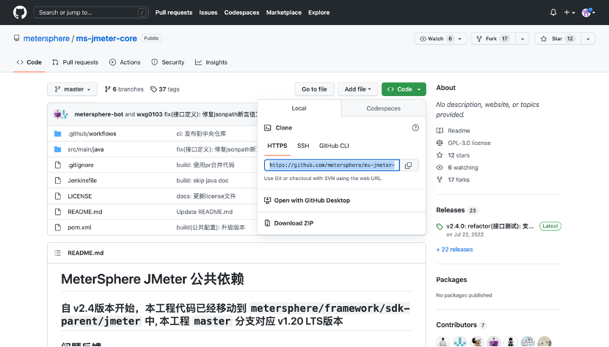Open the v2.4.0 latest release

489,226
